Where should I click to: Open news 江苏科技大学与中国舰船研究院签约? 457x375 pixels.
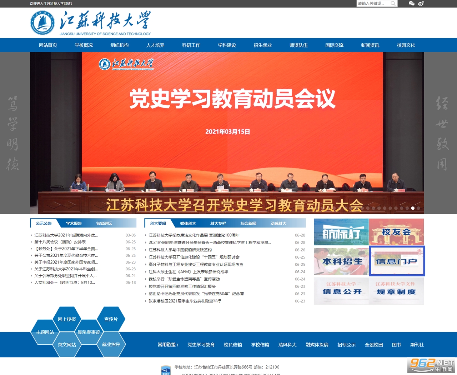click(180, 250)
